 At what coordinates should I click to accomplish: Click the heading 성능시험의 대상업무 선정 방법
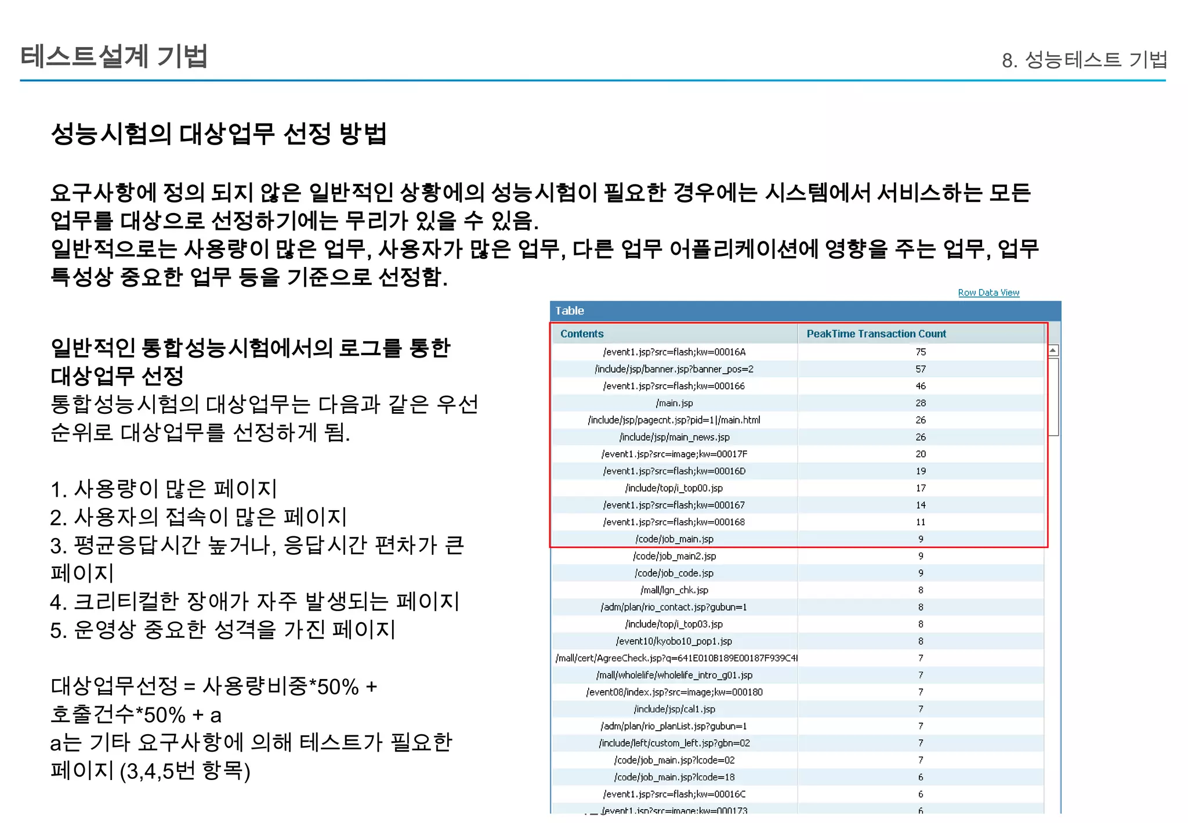[219, 134]
